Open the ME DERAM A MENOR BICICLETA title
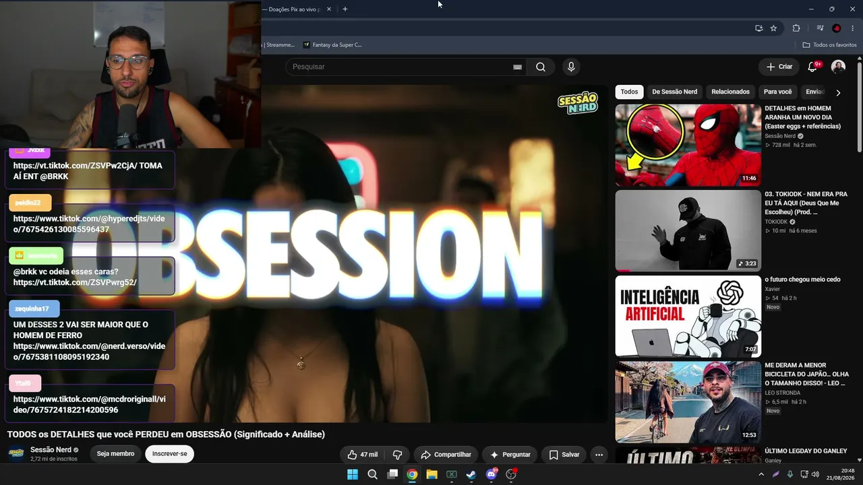Screen dimensions: 863x485 pyautogui.click(x=807, y=374)
